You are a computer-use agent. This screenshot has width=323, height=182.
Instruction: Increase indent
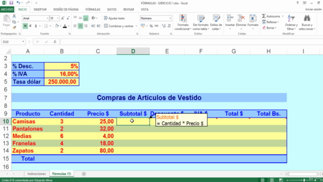99,26
